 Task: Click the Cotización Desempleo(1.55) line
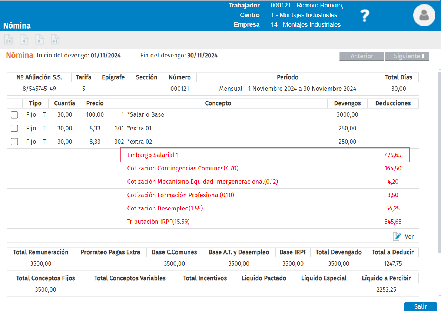tap(165, 208)
